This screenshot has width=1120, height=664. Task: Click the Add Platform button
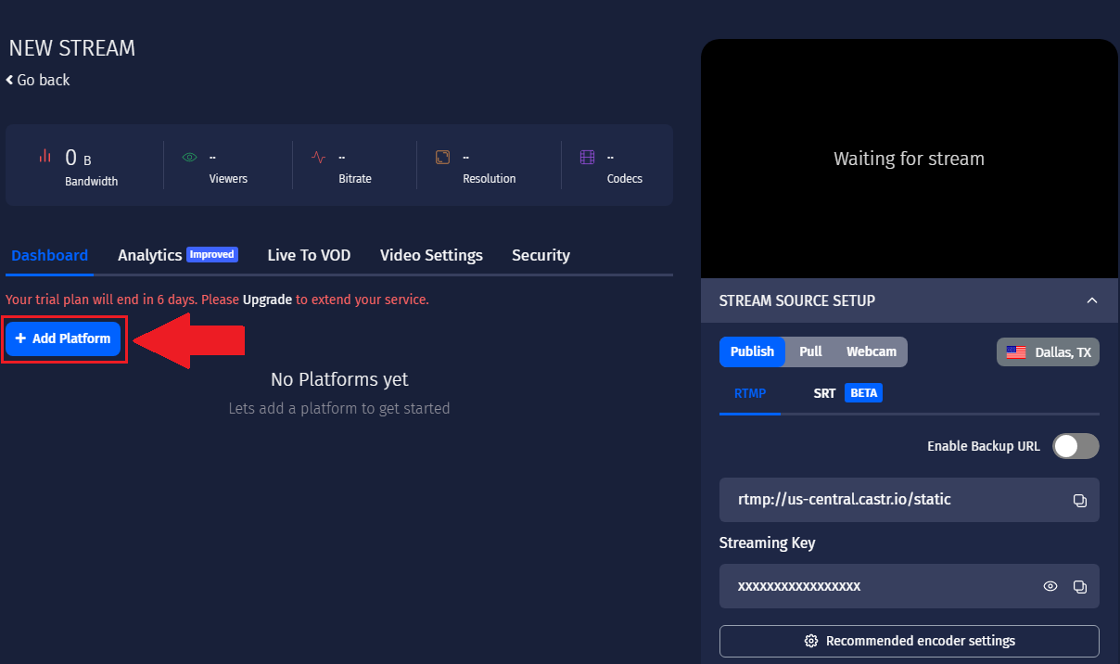click(63, 338)
